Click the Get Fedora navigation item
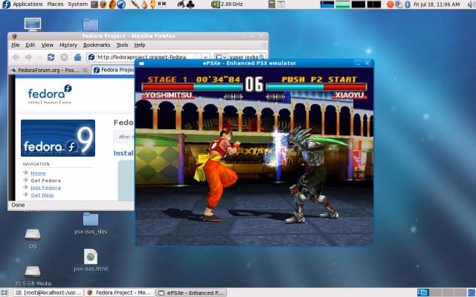Image resolution: width=476 pixels, height=297 pixels. click(x=46, y=180)
